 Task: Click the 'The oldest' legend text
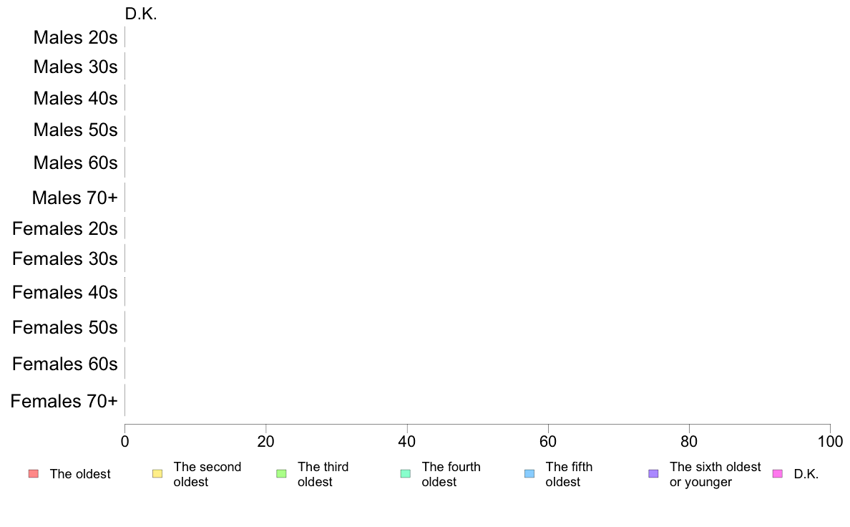(80, 474)
